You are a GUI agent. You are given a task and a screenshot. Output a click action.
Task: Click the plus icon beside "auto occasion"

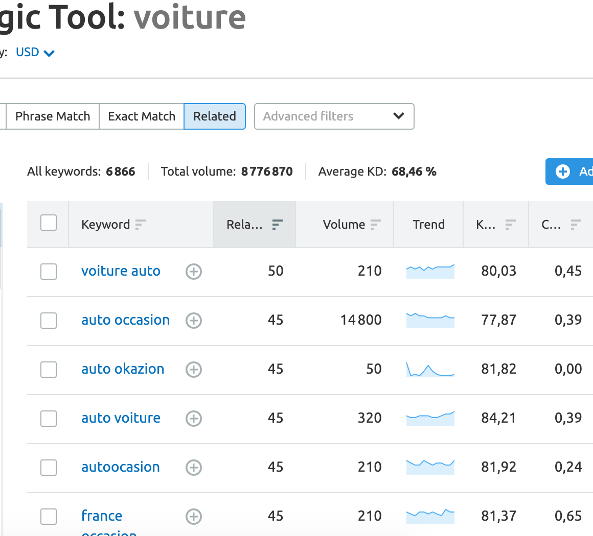click(x=193, y=321)
